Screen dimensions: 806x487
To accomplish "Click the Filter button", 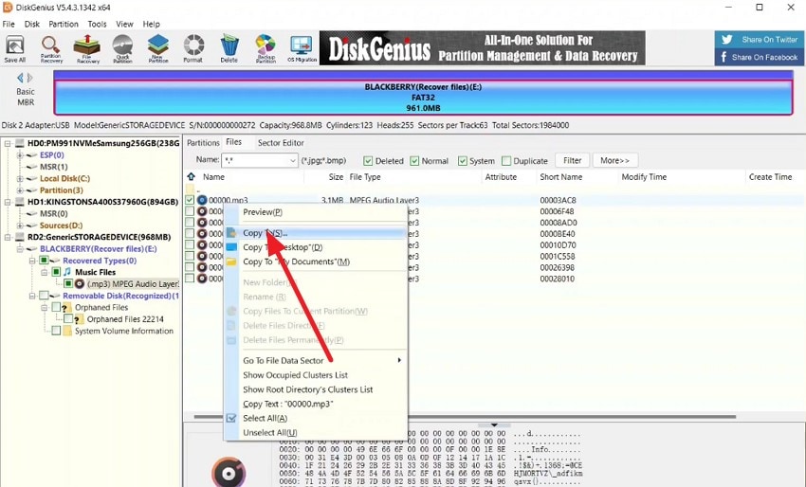I will [572, 160].
